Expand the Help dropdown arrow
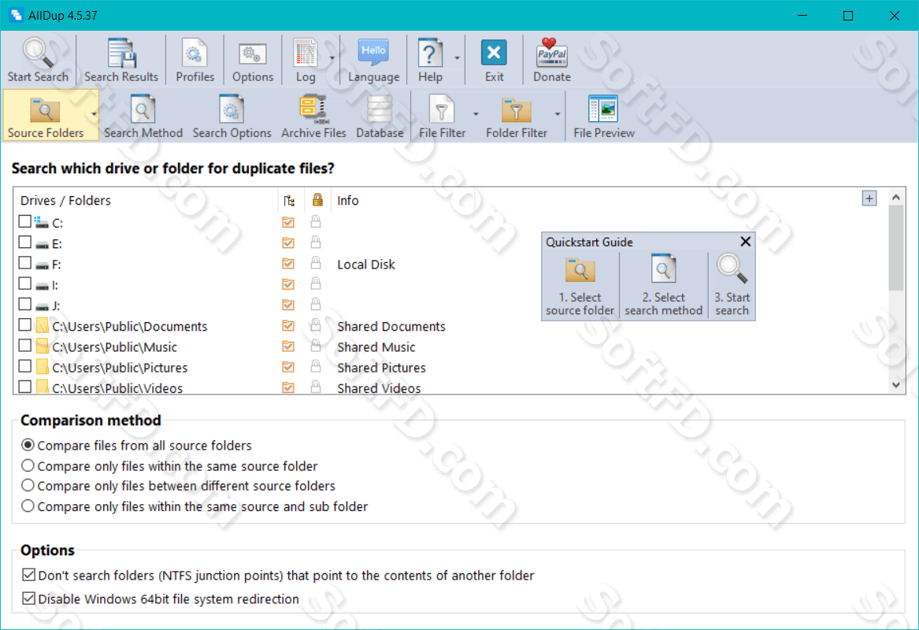This screenshot has height=630, width=919. tap(458, 58)
